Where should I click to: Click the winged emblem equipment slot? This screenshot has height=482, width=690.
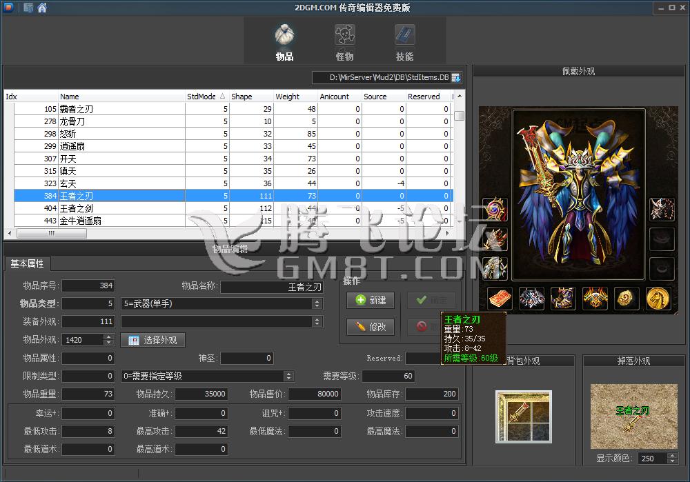(x=595, y=298)
